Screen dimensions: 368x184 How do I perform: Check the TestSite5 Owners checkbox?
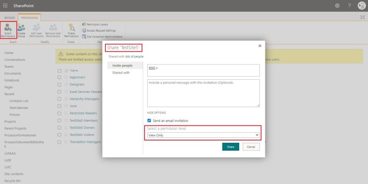point(59,128)
